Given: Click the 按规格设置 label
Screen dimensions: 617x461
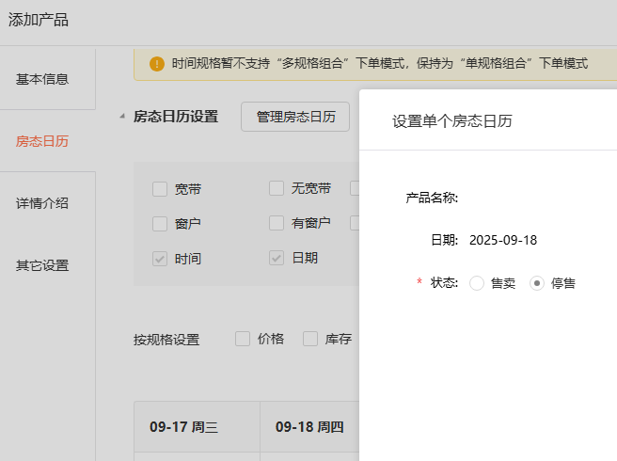Looking at the screenshot, I should point(166,340).
